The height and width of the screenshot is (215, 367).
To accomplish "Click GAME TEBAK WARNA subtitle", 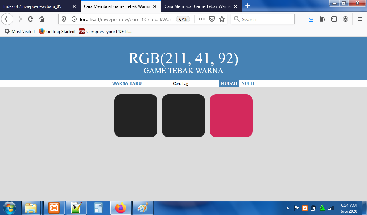I will click(x=183, y=71).
